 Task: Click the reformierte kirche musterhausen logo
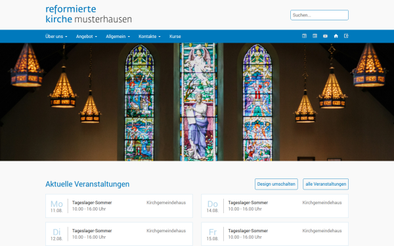pyautogui.click(x=89, y=14)
